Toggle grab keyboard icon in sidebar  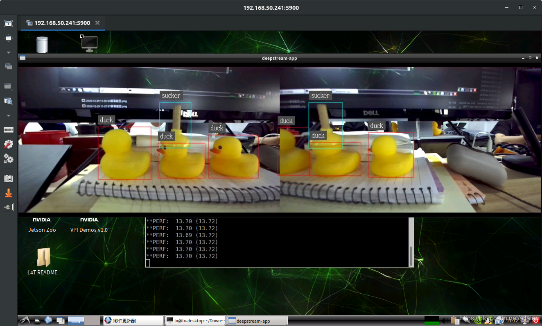point(8,129)
